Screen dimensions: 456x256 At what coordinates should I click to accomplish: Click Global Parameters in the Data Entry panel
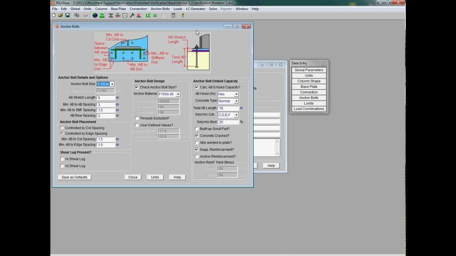309,70
